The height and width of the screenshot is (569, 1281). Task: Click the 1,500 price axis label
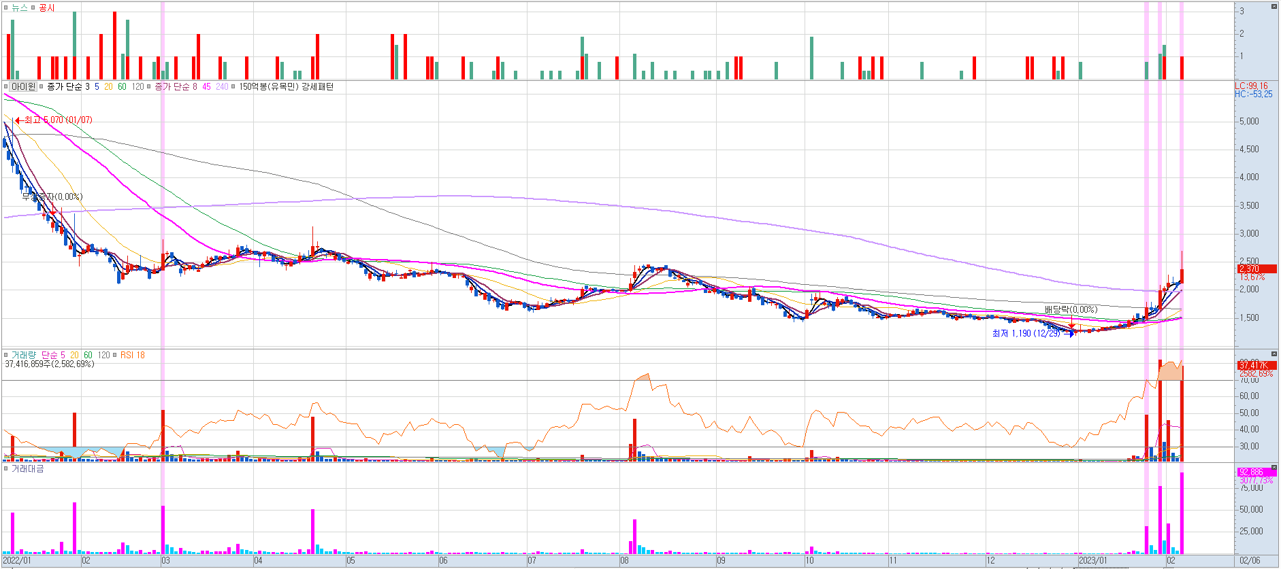[x=1249, y=317]
